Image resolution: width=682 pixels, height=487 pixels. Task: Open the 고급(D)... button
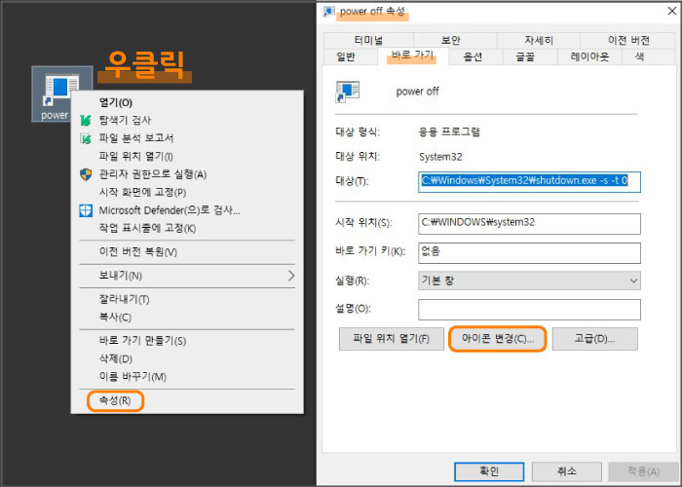click(x=594, y=339)
